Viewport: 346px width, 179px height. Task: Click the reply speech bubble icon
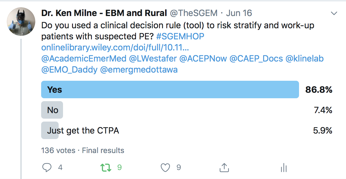coord(47,168)
